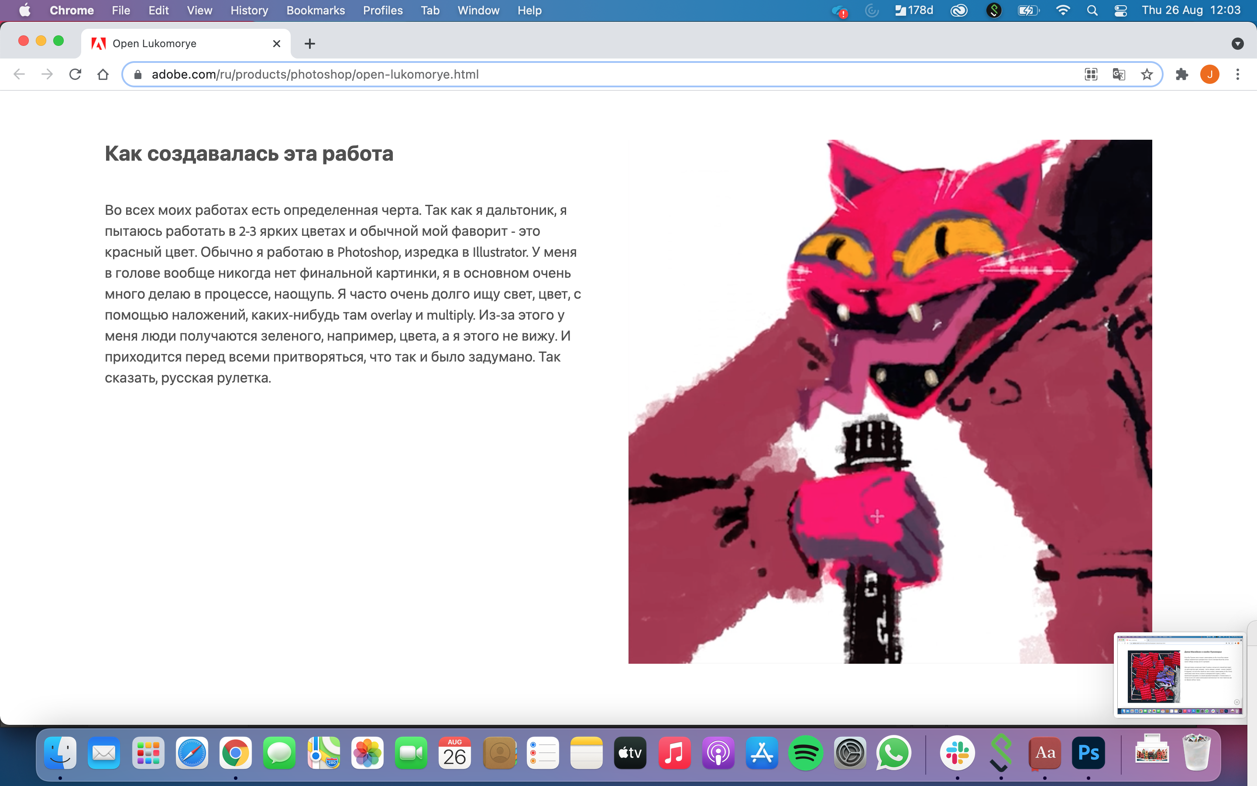
Task: Click the Home button in Chrome
Action: (103, 74)
